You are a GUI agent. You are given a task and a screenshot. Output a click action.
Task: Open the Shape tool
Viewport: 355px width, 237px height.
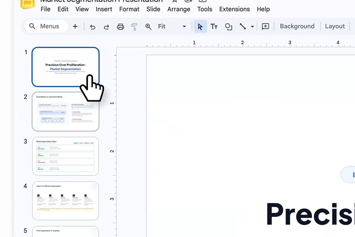point(228,27)
